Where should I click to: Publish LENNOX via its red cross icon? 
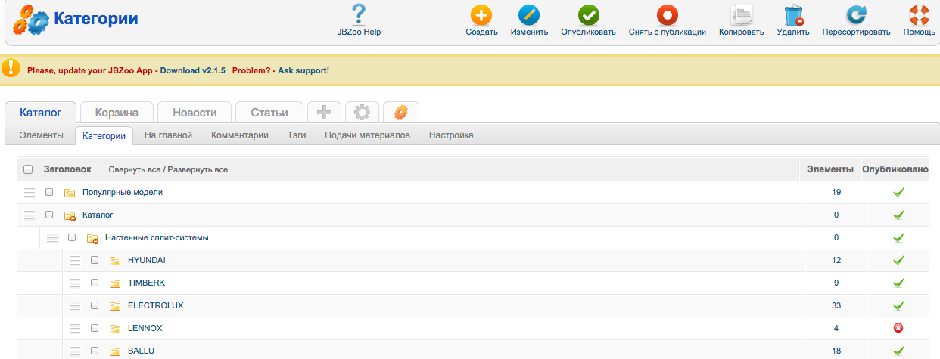898,328
